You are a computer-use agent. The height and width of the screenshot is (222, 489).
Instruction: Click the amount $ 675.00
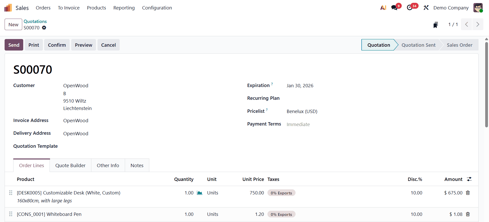(x=453, y=193)
